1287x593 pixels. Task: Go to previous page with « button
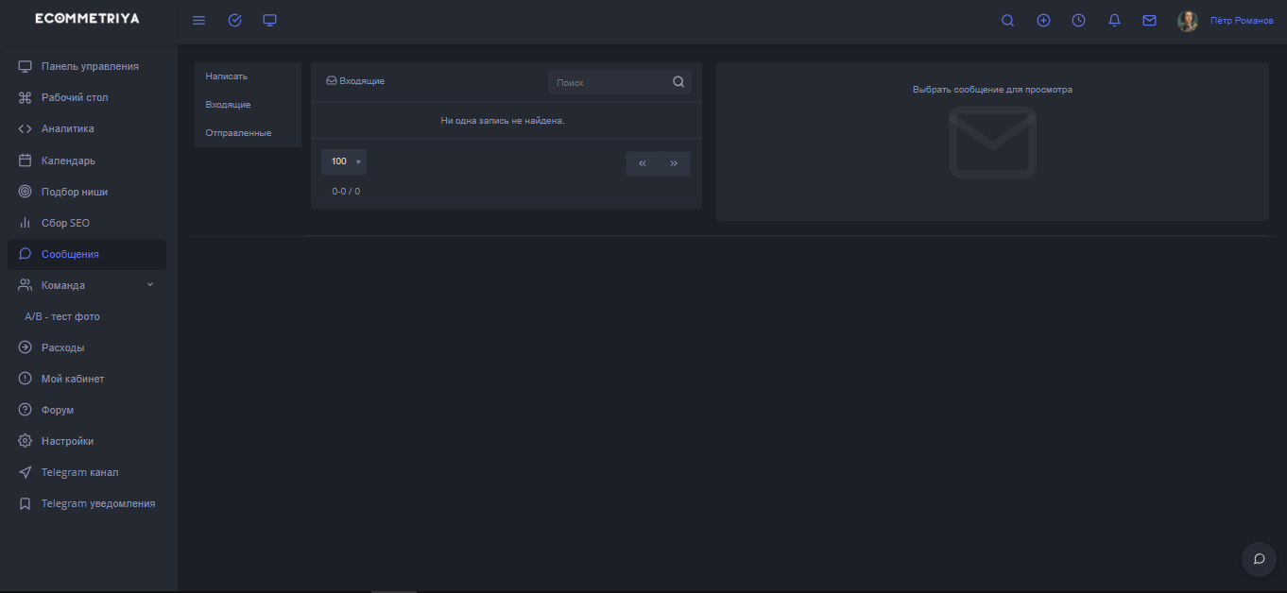tap(643, 163)
